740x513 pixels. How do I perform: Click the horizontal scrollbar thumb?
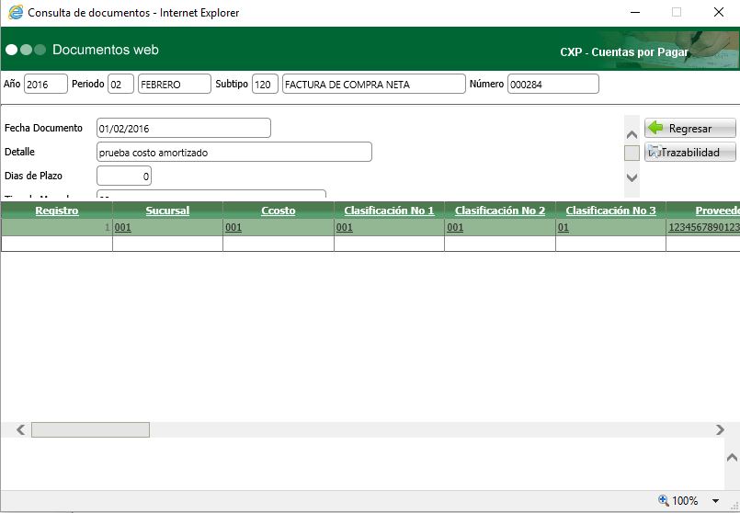[x=91, y=429]
